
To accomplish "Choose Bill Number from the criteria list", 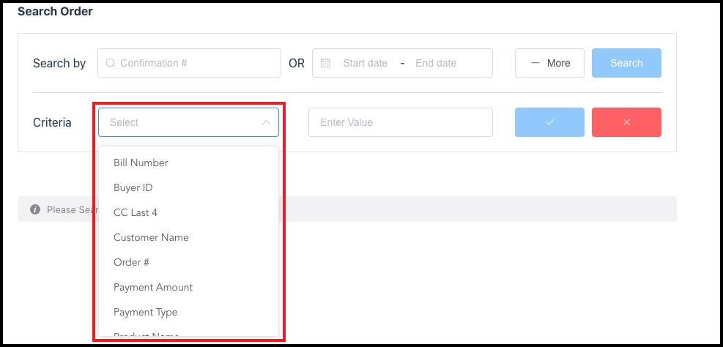I will click(x=141, y=163).
